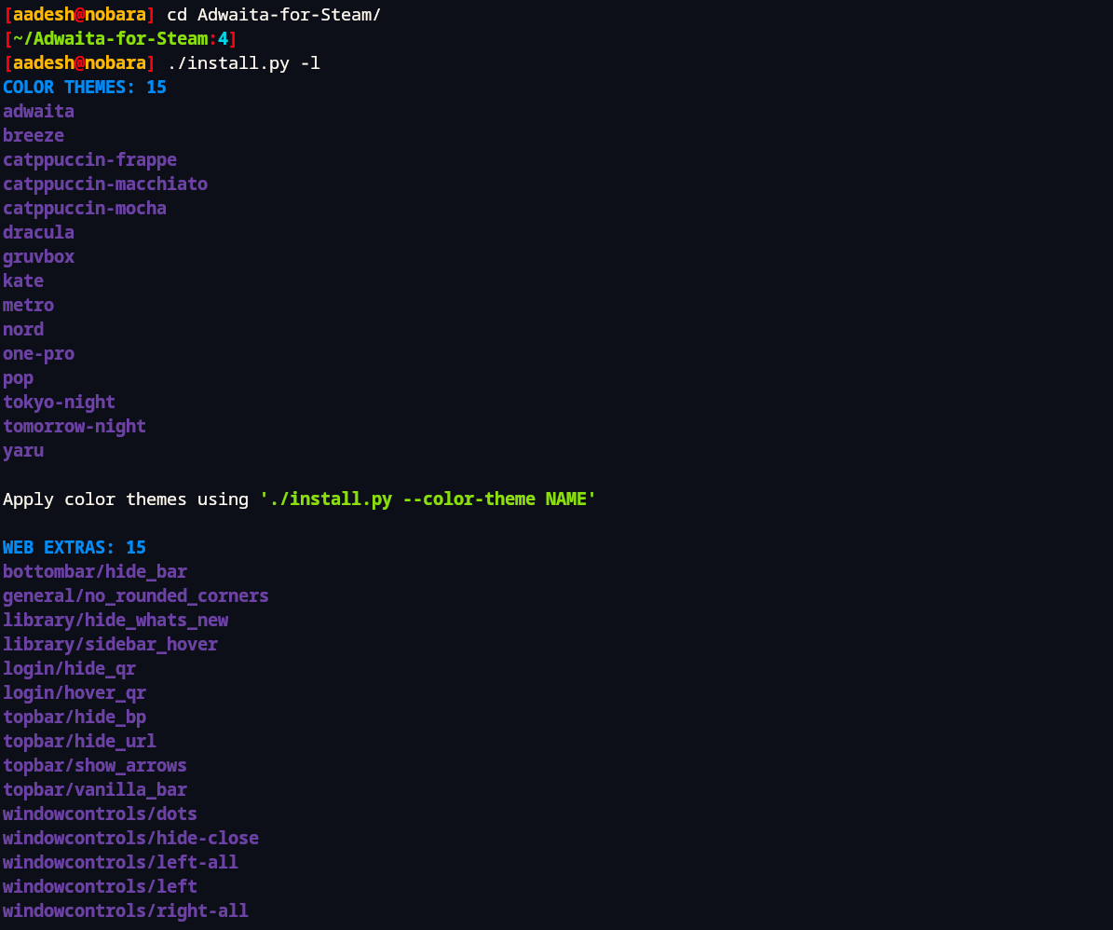Click the './install.py --color-theme NAME' command text
Viewport: 1113px width, 930px height.
tap(428, 499)
